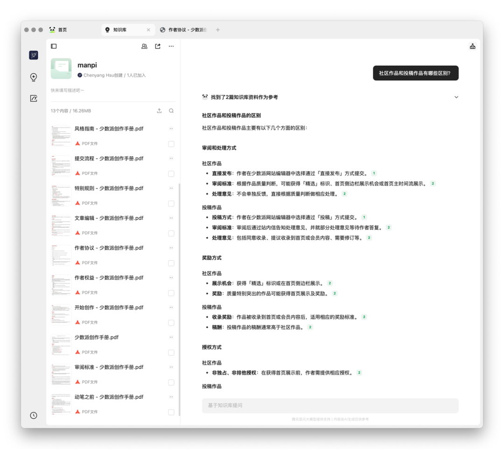The width and height of the screenshot is (504, 449).
Task: Close the 知识库 tab
Action: click(x=148, y=30)
